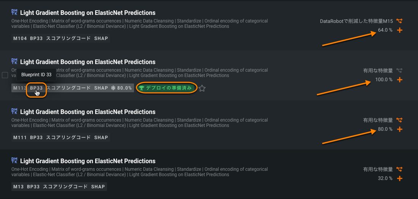Click the スコアリングコード tag on the M104 model

tap(69, 39)
